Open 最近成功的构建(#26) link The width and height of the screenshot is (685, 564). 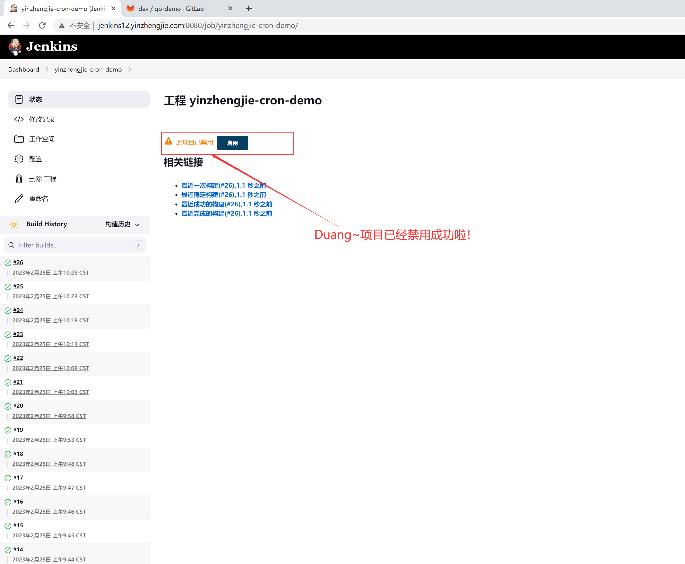[226, 204]
